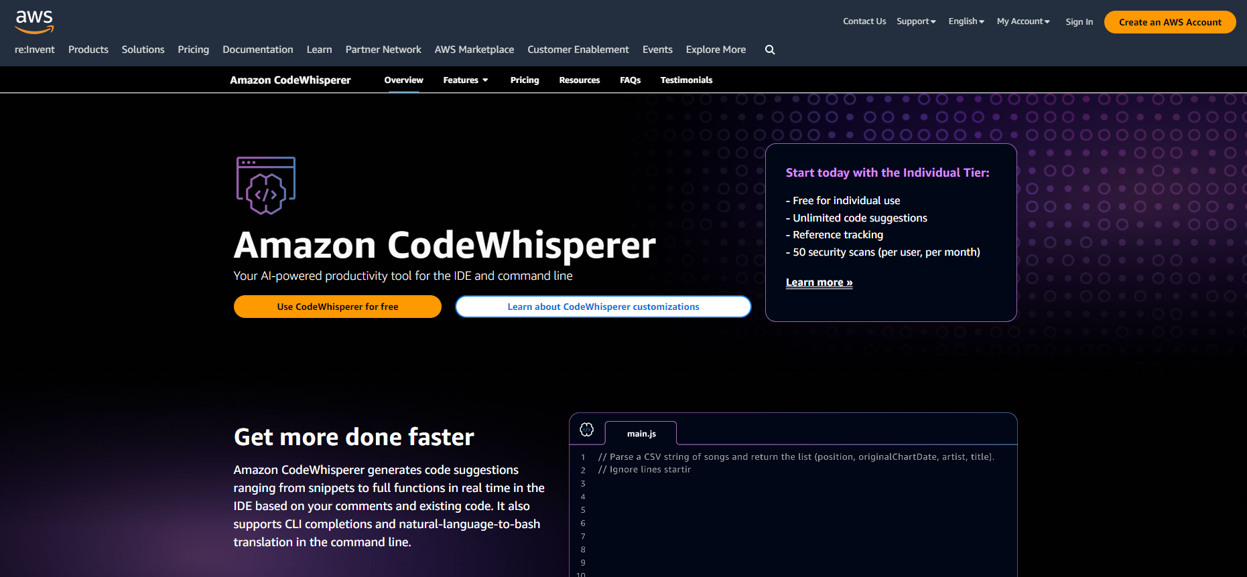The height and width of the screenshot is (577, 1247).
Task: Click '- Reference tracking' text
Action: coord(834,235)
